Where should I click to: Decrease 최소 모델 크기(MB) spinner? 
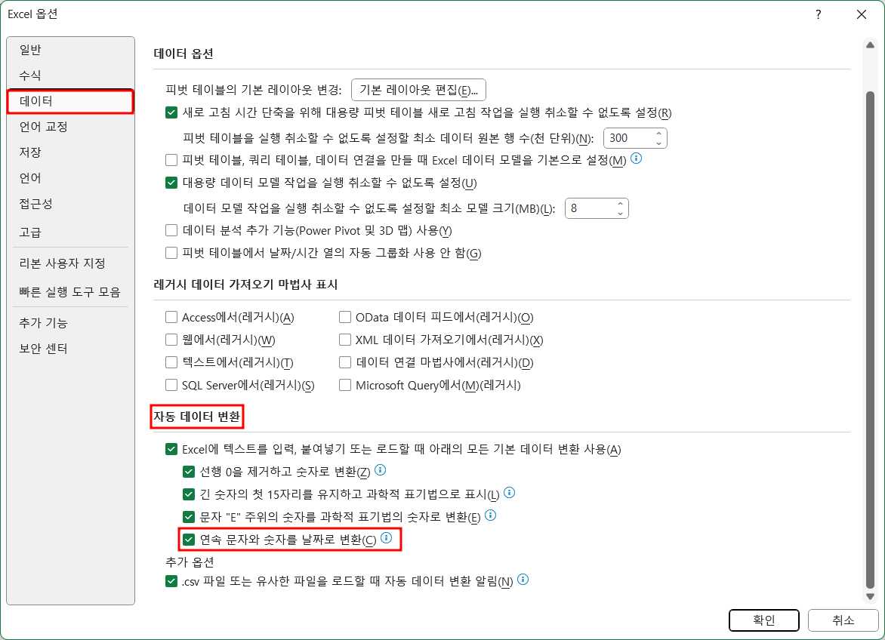(x=620, y=213)
